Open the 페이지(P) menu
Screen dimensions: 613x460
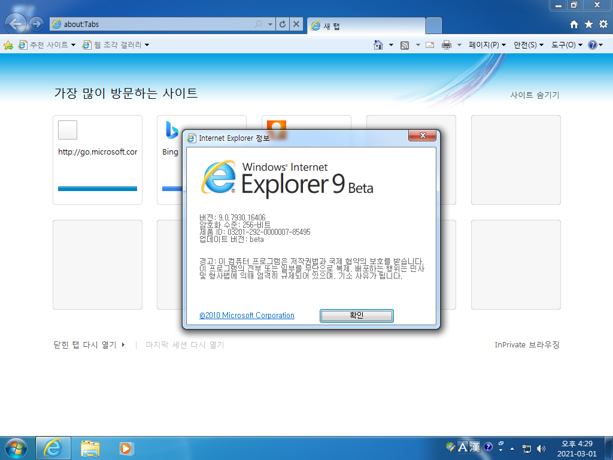[487, 45]
